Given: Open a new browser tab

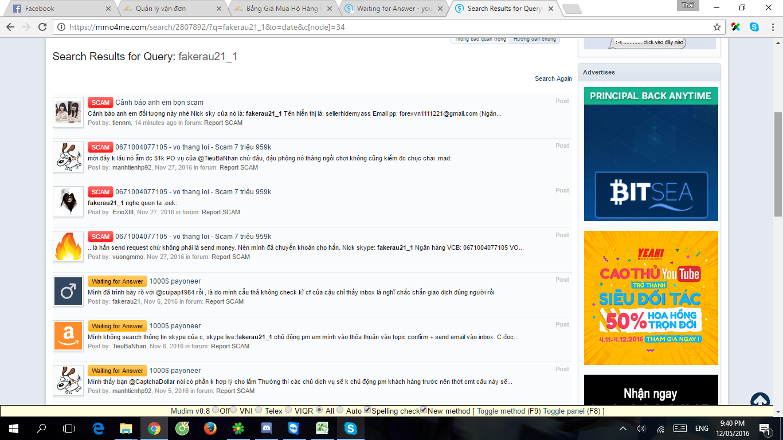Looking at the screenshot, I should pyautogui.click(x=571, y=9).
